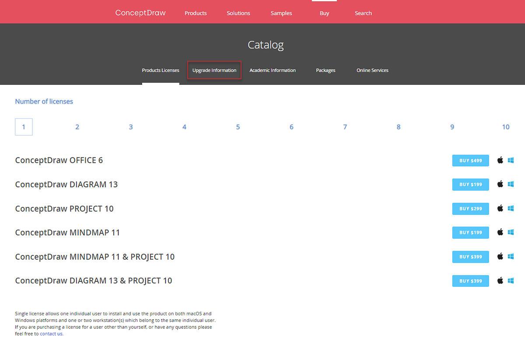Switch to the Packages tab
The image size is (525, 342).
325,70
